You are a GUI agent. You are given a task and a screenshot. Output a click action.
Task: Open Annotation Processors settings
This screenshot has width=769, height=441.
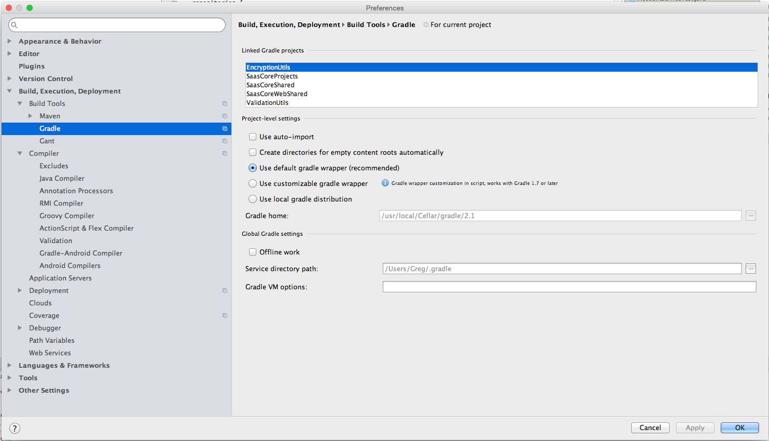[x=76, y=191]
